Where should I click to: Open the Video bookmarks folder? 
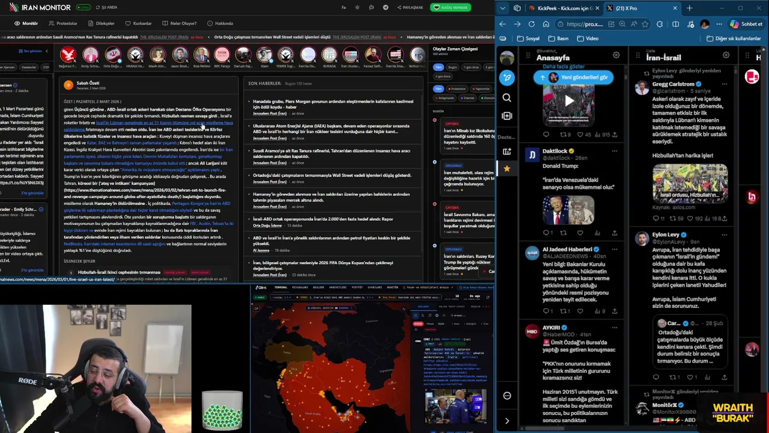pyautogui.click(x=588, y=38)
